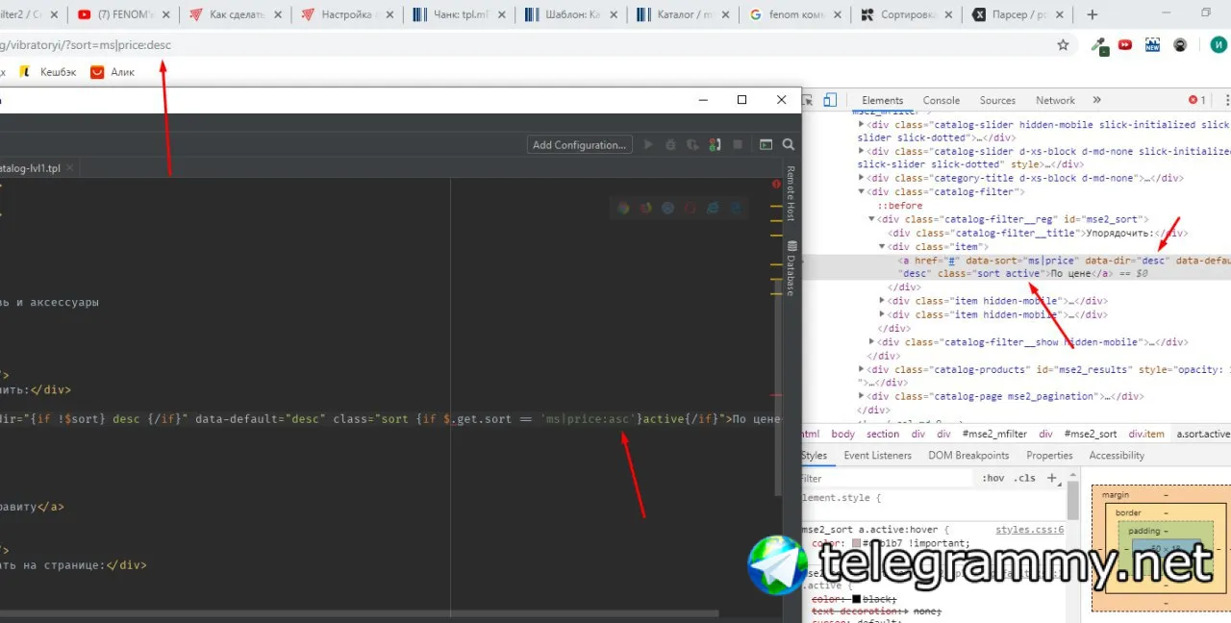Click the color swatch in a.active:hover rule
This screenshot has height=623, width=1231.
[x=857, y=543]
